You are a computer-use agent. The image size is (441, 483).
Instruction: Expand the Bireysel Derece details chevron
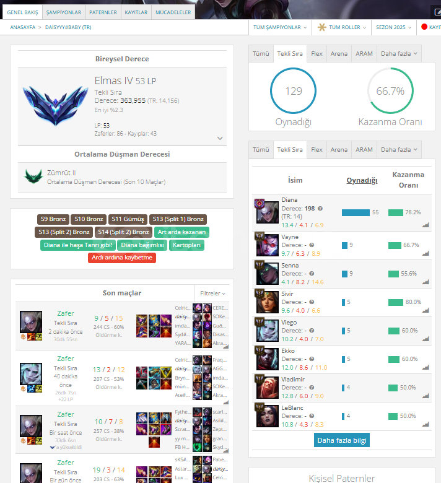click(x=220, y=138)
